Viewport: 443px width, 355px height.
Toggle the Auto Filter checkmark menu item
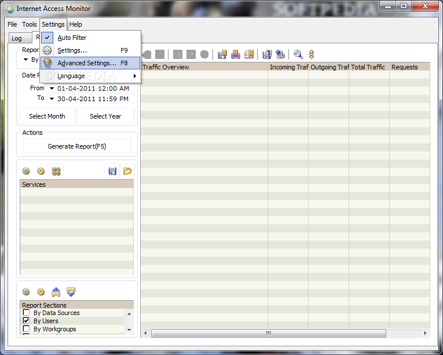click(90, 38)
